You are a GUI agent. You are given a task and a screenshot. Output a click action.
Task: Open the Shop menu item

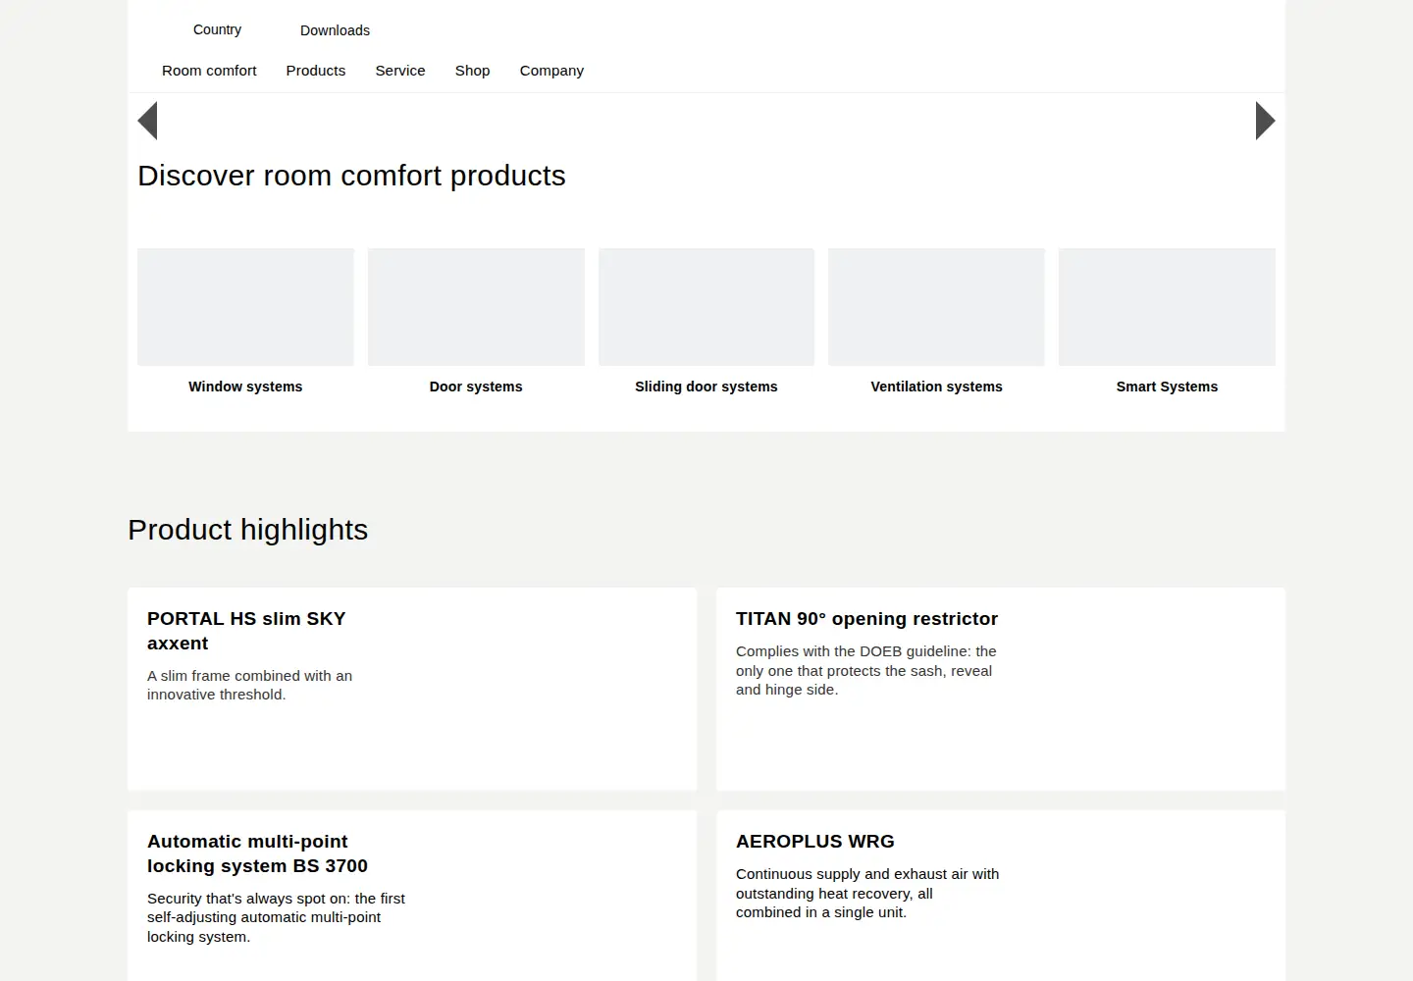click(x=472, y=71)
